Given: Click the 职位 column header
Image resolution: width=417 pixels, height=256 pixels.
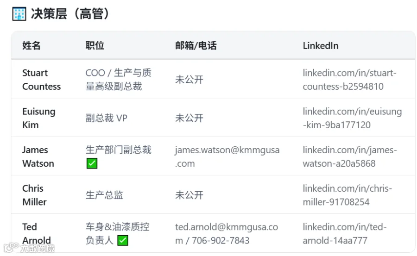Looking at the screenshot, I should click(x=95, y=45).
